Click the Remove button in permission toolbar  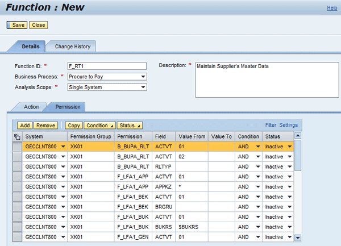click(46, 125)
